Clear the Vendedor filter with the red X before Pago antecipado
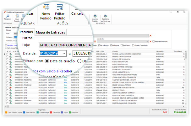This screenshot has width=191, height=126. 150,42
